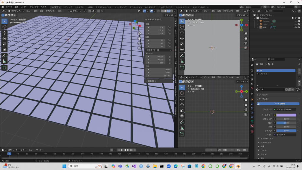Click the 粗さ value field
The image size is (302, 170).
pos(286,123)
